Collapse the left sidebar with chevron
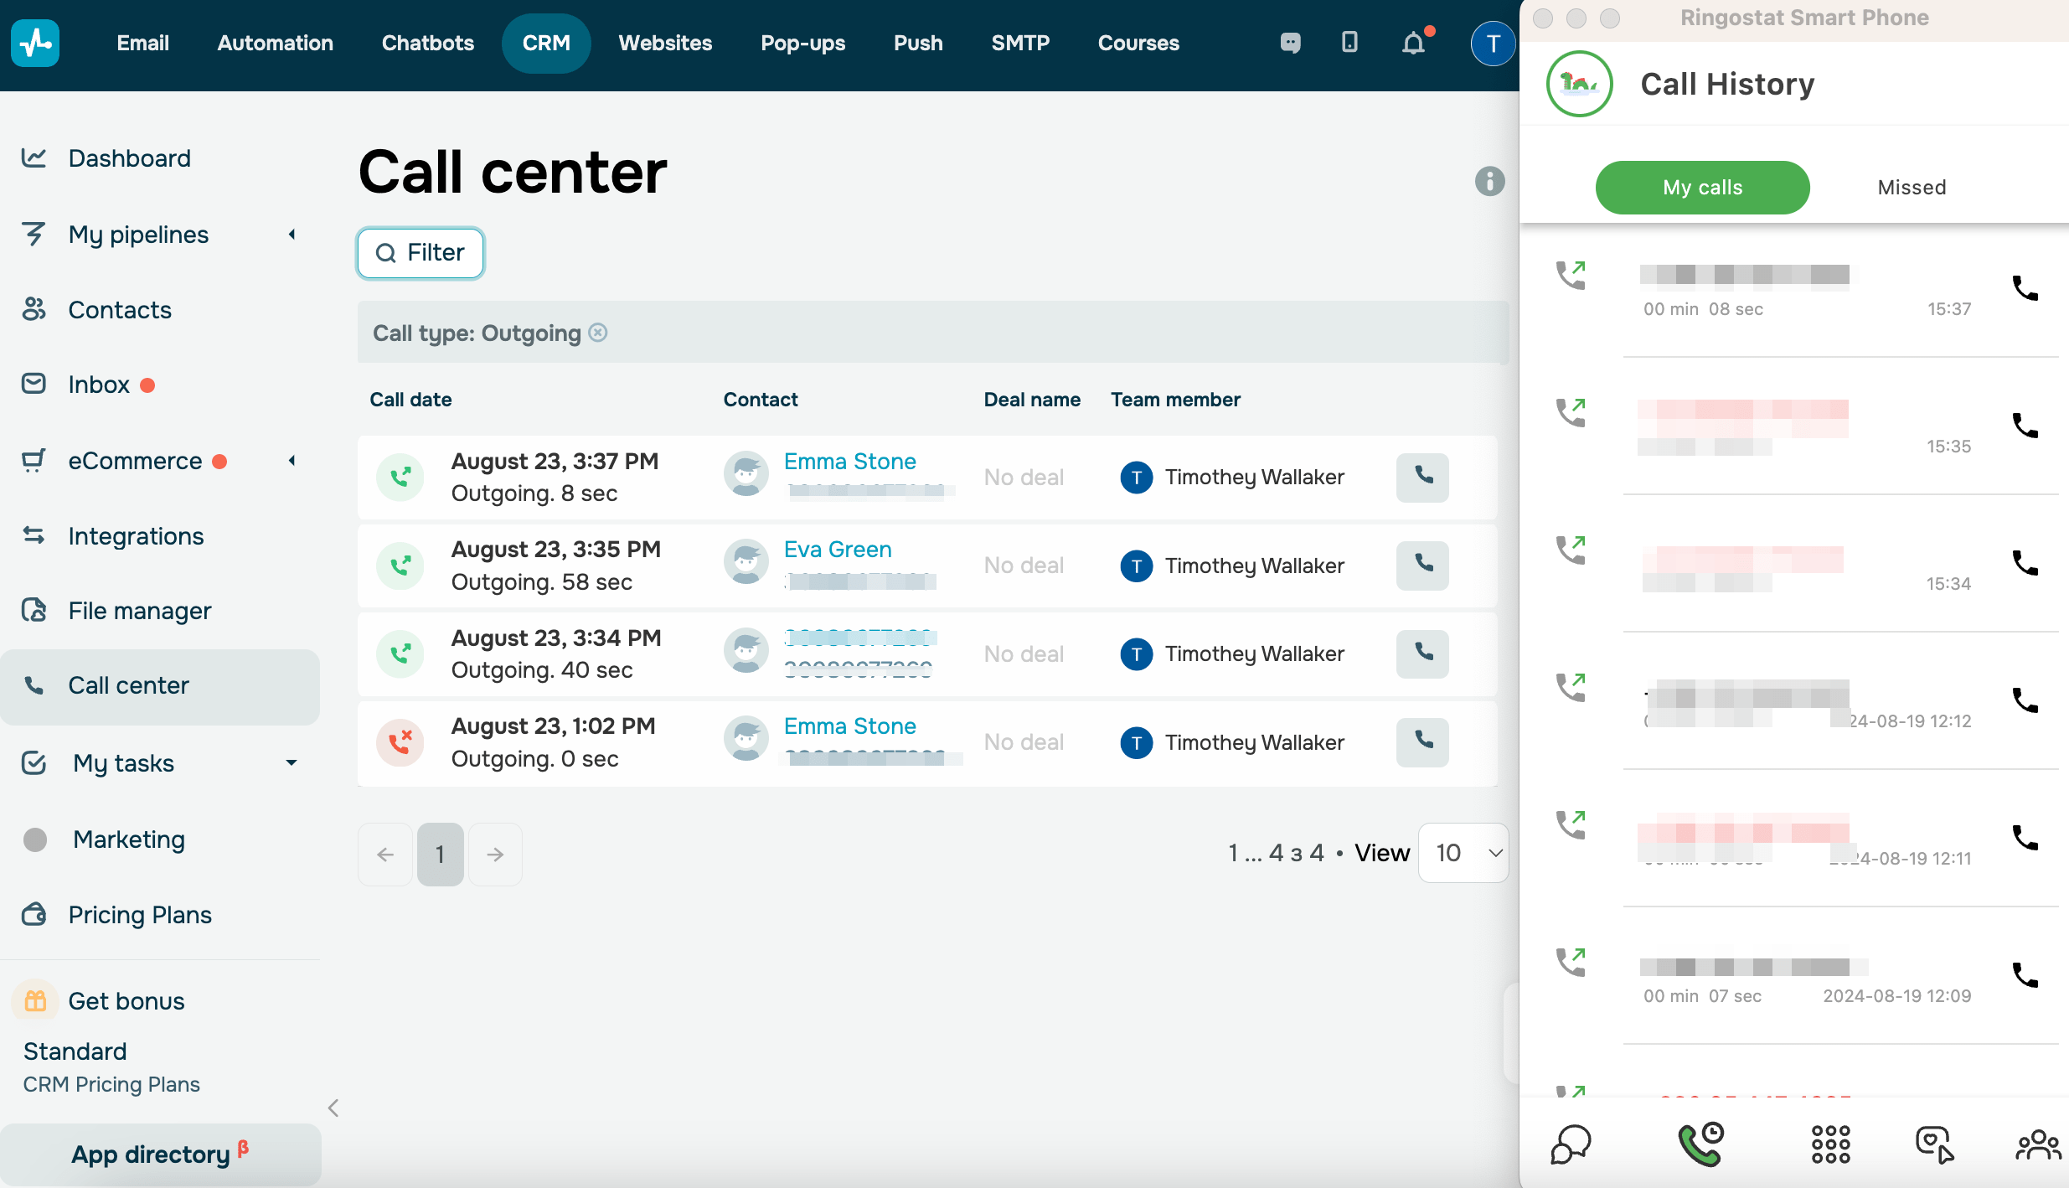This screenshot has height=1188, width=2069. click(333, 1108)
